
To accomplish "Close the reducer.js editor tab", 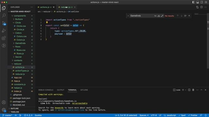I will pyautogui.click(x=75, y=7).
